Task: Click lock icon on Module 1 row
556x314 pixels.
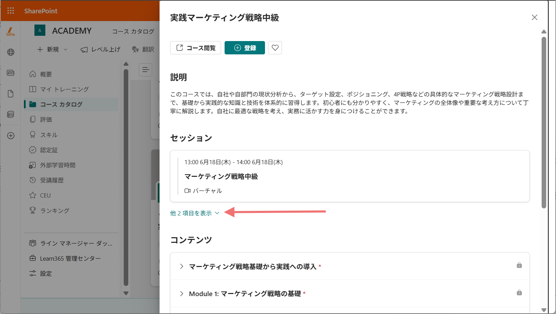Action: click(x=519, y=293)
